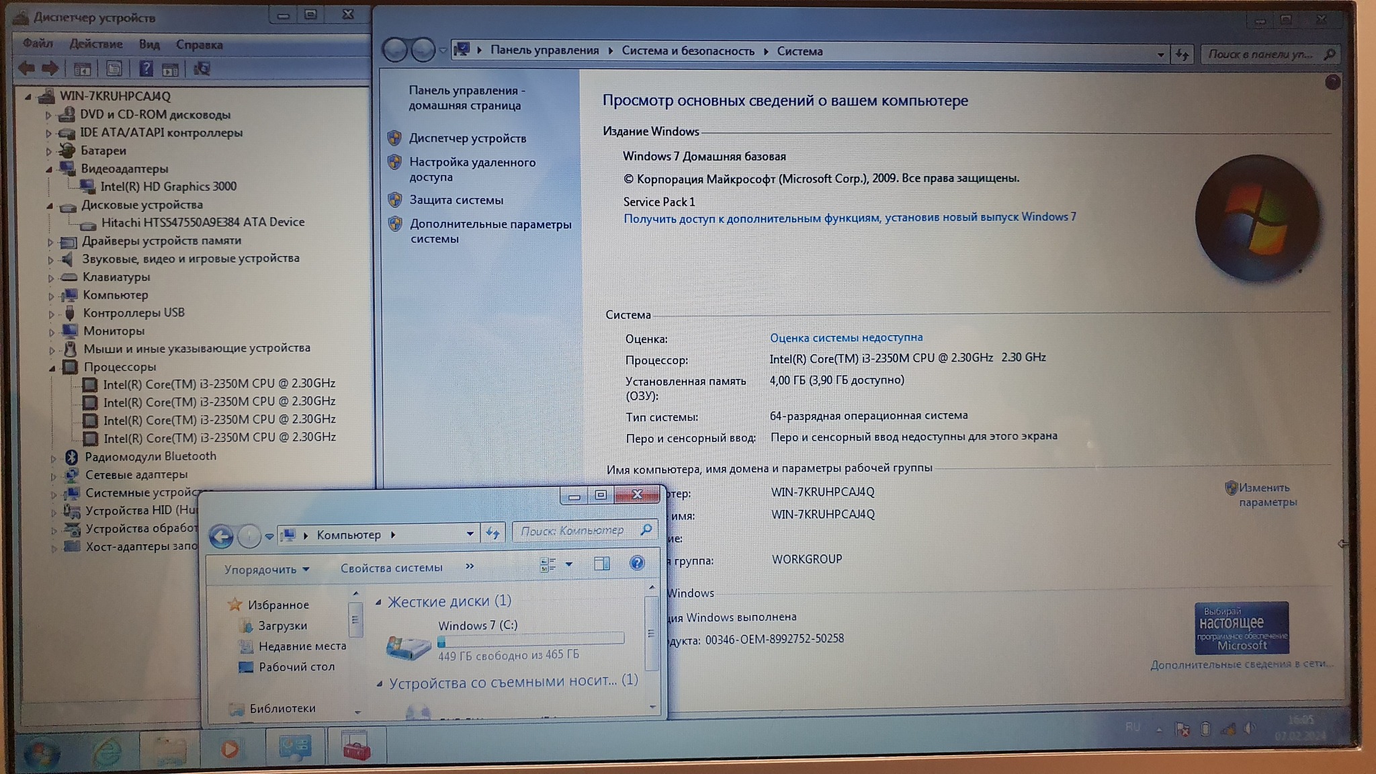Toggle preview pane icon in Computer window
Screen dimensions: 1376x774
[601, 564]
